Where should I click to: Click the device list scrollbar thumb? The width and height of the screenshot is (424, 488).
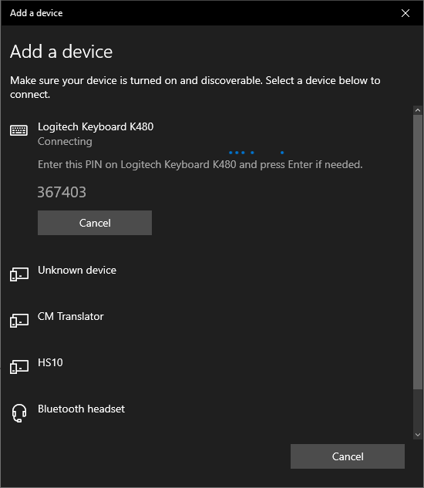tap(418, 252)
